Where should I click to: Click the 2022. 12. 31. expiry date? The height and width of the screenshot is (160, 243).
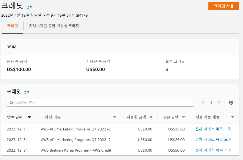[18, 150]
